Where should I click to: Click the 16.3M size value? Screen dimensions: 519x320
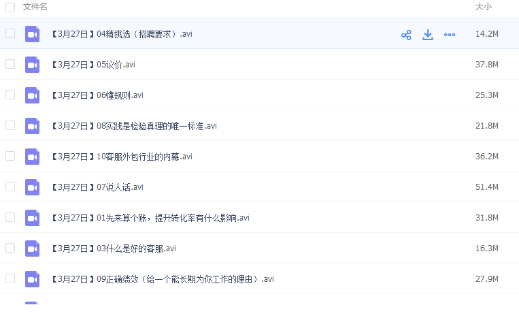pos(487,249)
